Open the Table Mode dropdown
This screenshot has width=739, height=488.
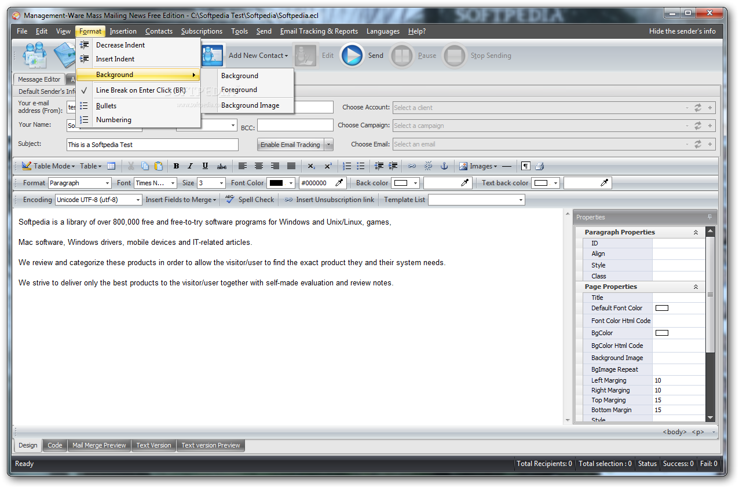(49, 166)
